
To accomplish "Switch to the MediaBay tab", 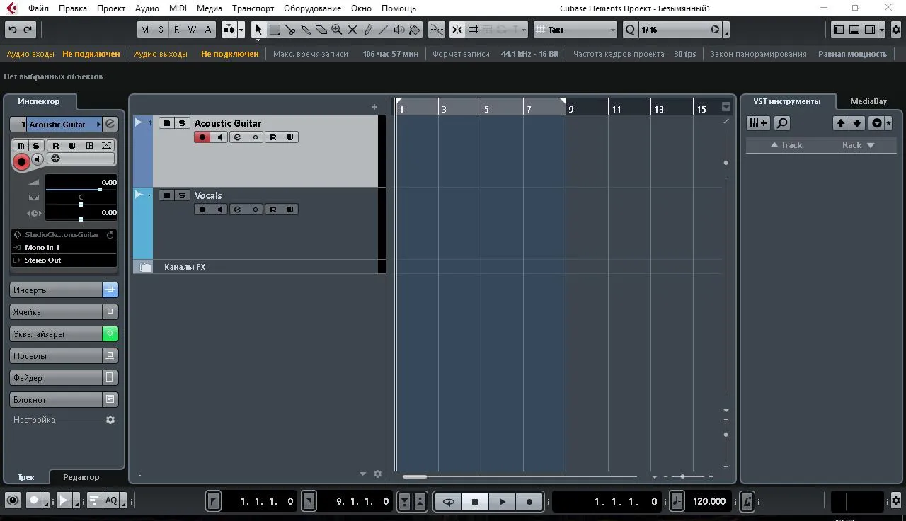I will tap(868, 101).
